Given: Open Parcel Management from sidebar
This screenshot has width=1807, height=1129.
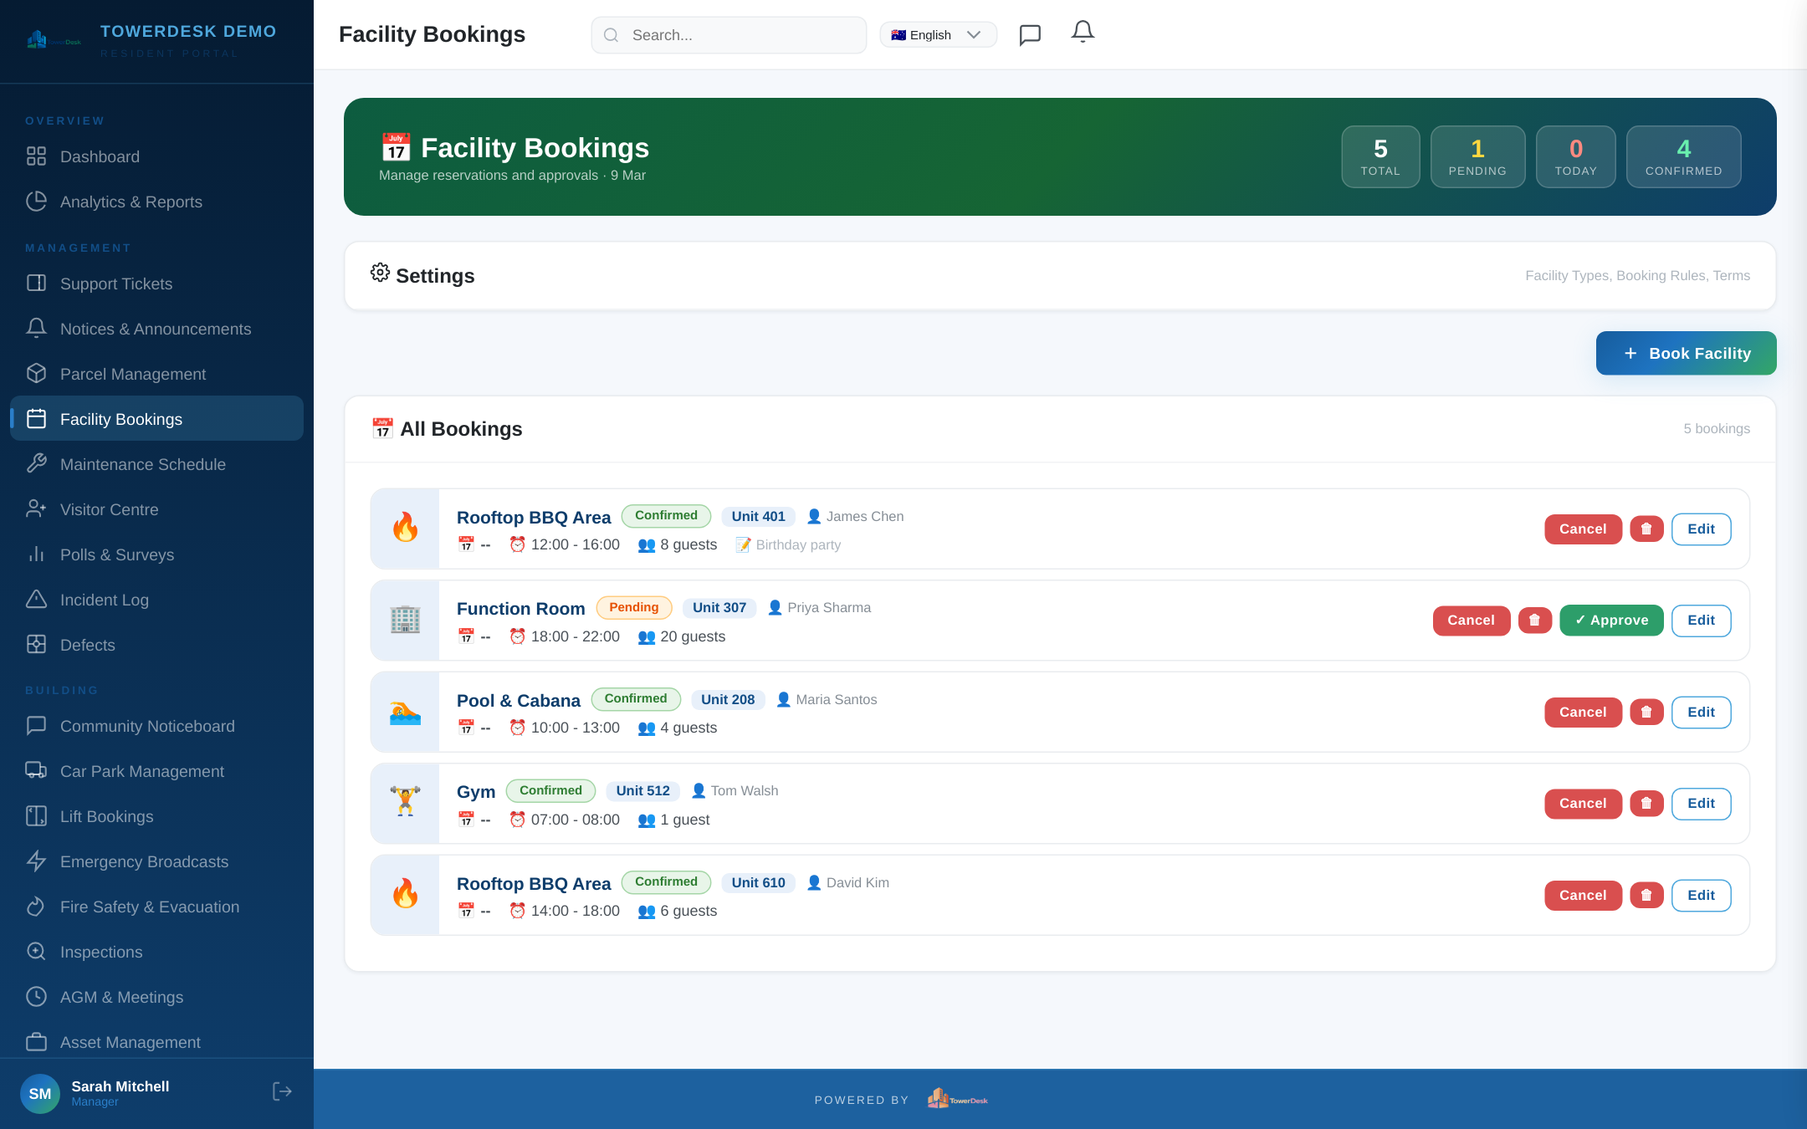Looking at the screenshot, I should tap(133, 374).
